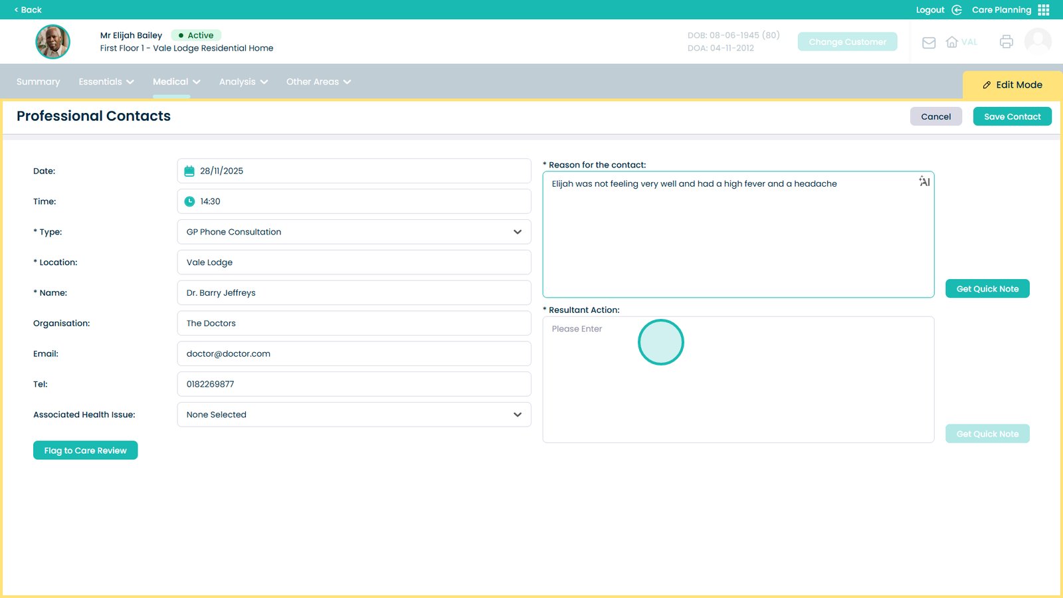The image size is (1063, 598).
Task: Open the Care Planning apps grid icon
Action: point(1044,10)
